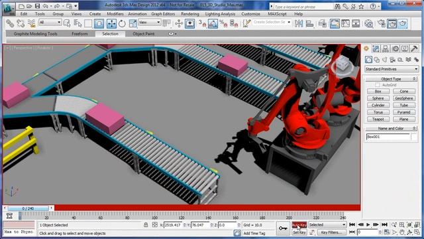Screen dimensions: 424x239
Task: Open the reference coordinate View dropdown
Action: pyautogui.click(x=150, y=22)
